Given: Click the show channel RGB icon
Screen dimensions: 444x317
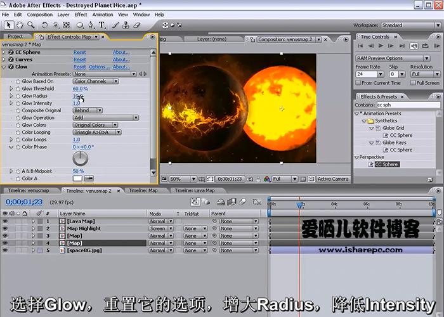Looking at the screenshot, I should 267,179.
